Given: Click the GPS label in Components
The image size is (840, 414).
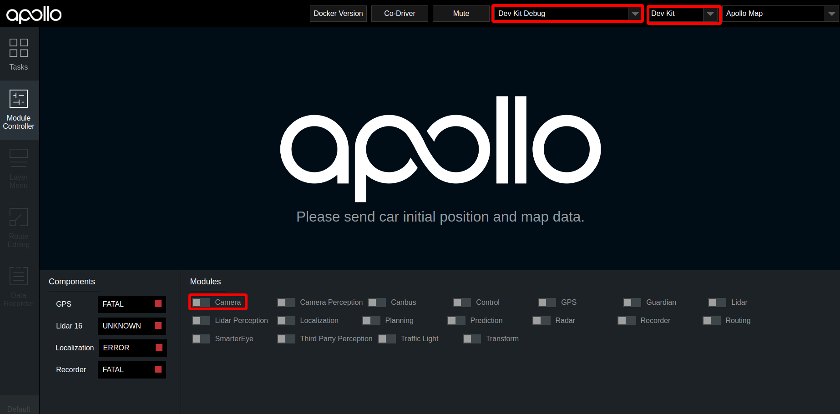Looking at the screenshot, I should (x=64, y=304).
